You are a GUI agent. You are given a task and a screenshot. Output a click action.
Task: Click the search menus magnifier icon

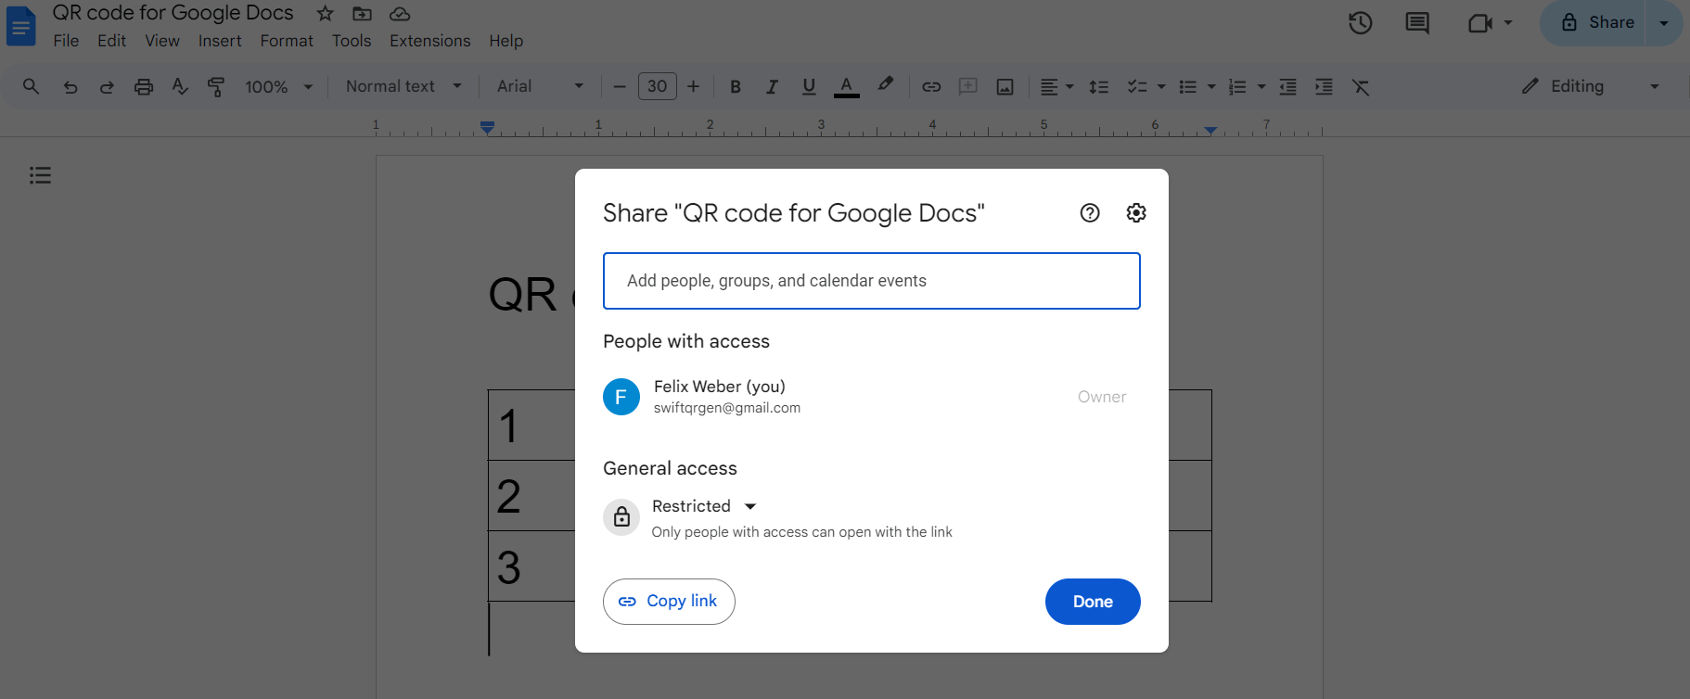point(31,86)
